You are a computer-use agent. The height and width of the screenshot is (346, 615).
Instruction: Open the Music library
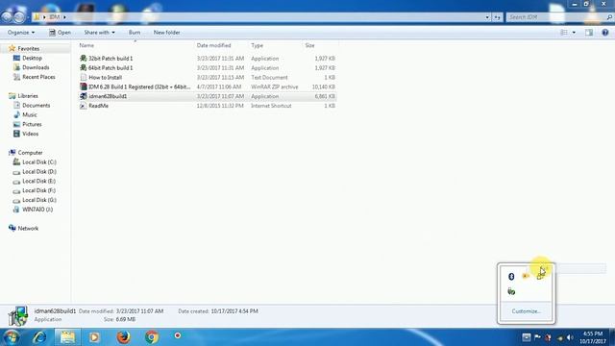point(30,114)
